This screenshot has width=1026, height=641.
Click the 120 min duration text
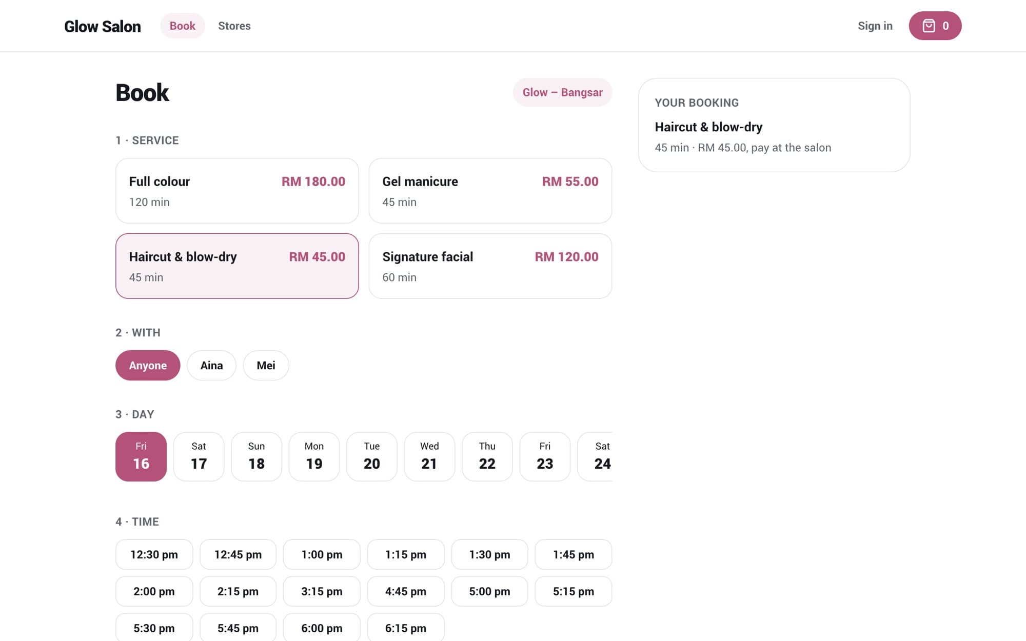pyautogui.click(x=149, y=202)
